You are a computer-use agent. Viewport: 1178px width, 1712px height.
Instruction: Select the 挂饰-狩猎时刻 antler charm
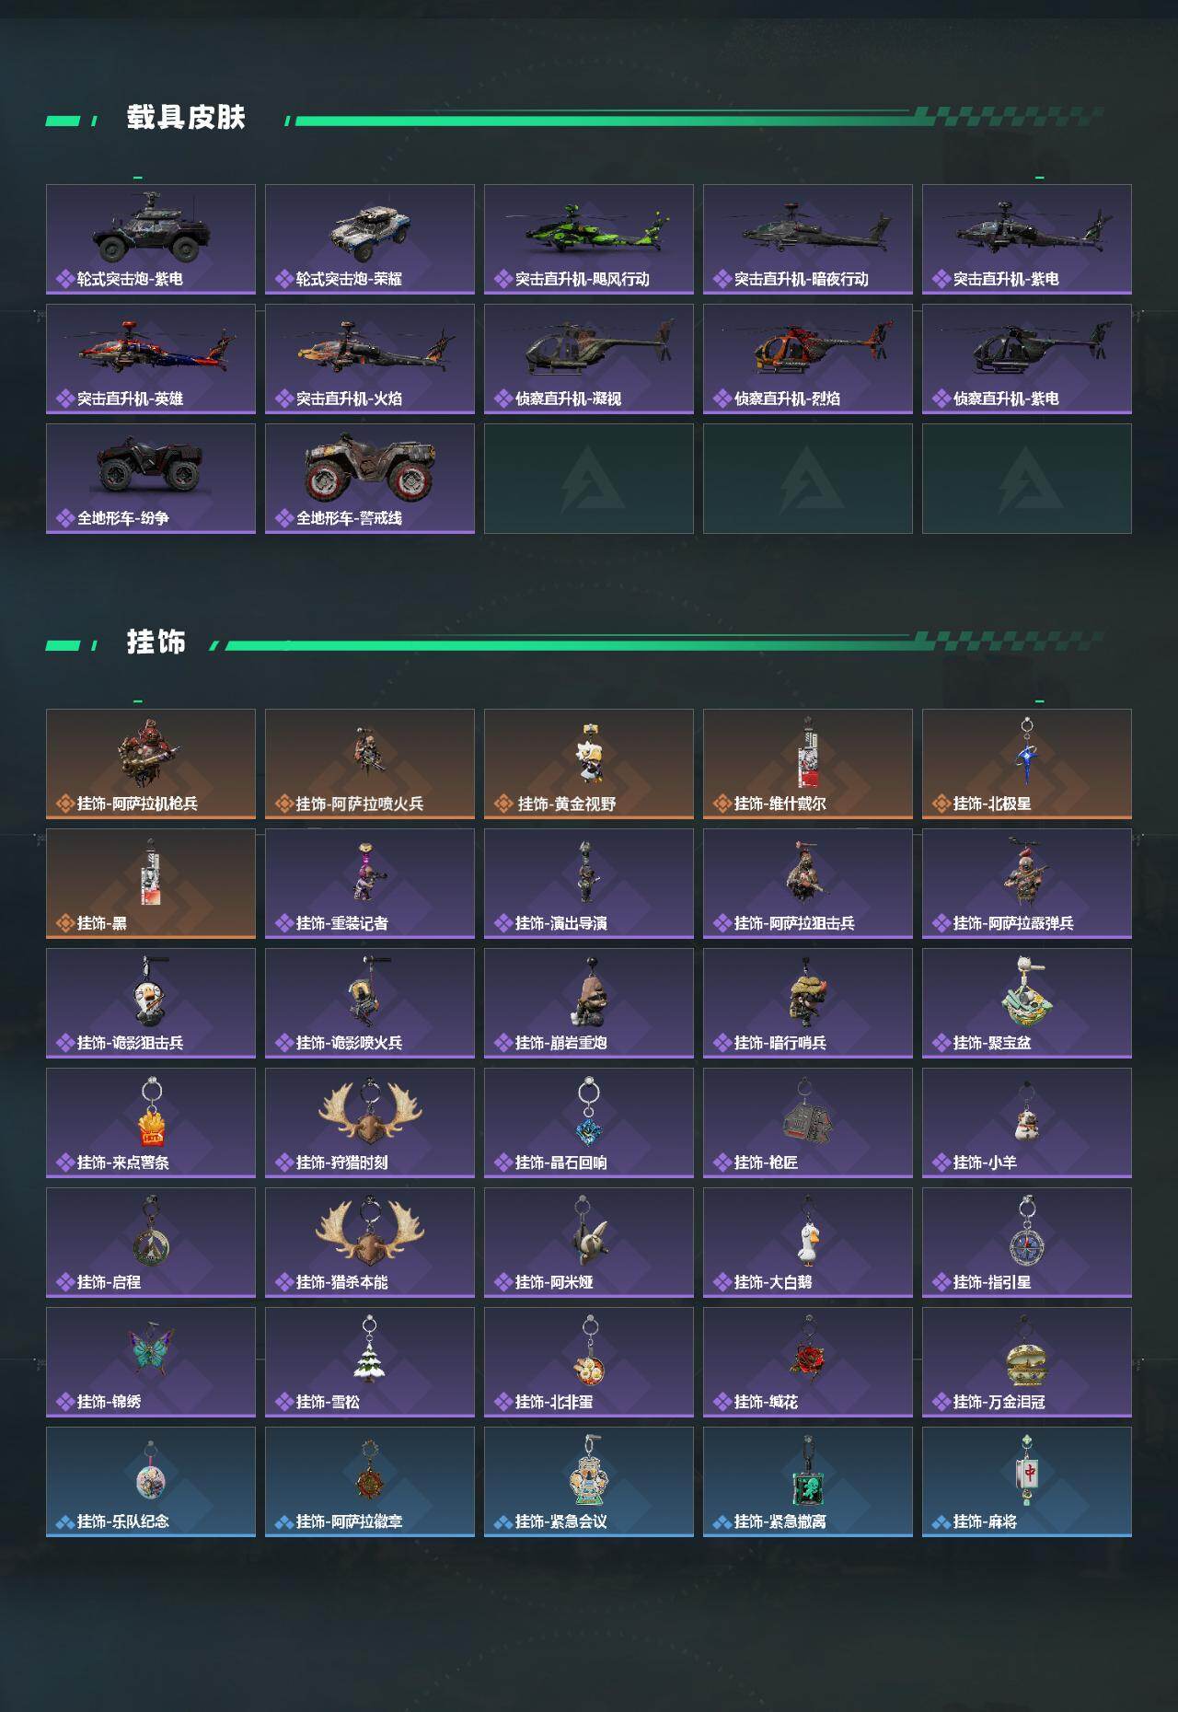370,1123
